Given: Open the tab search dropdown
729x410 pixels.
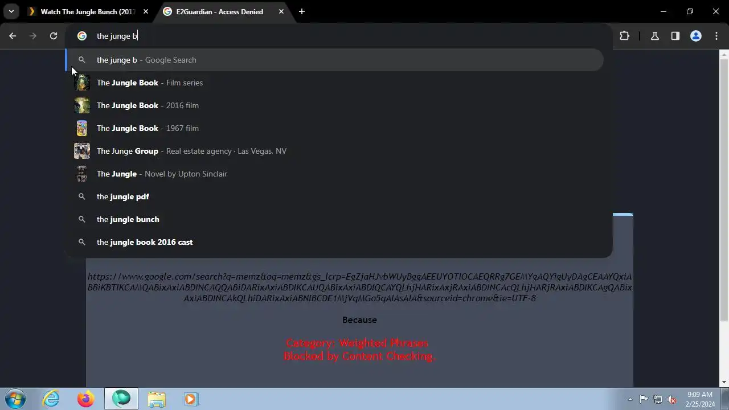Looking at the screenshot, I should pyautogui.click(x=11, y=11).
